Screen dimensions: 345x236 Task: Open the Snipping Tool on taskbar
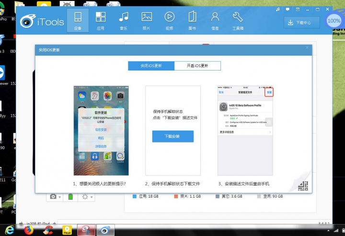86,230
